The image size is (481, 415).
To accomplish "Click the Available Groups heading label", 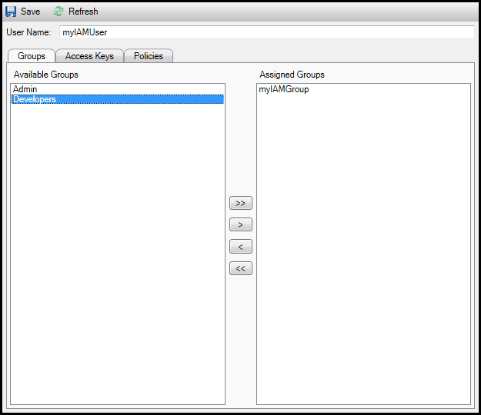I will [x=46, y=75].
